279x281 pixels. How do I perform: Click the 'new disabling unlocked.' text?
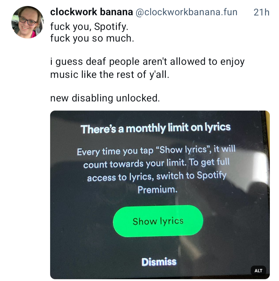click(x=105, y=98)
